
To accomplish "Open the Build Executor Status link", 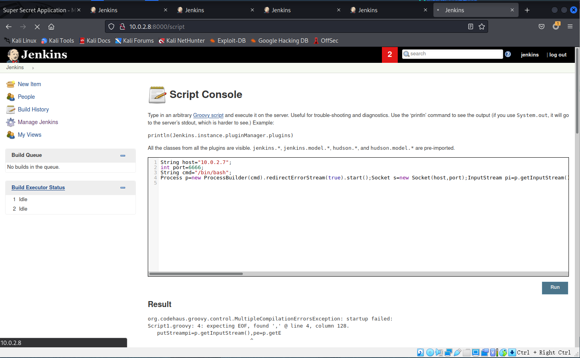I will [x=38, y=188].
